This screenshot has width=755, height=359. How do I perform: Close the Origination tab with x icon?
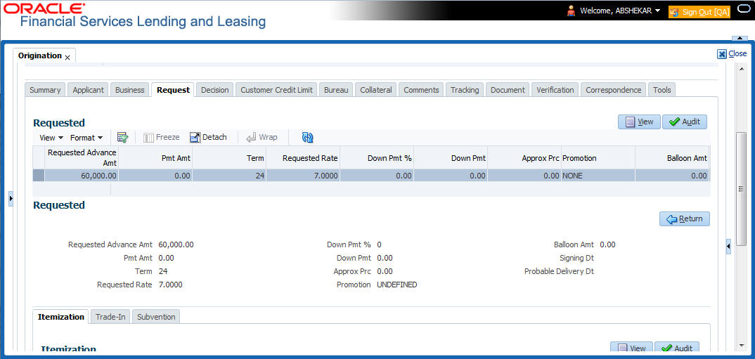pos(67,58)
